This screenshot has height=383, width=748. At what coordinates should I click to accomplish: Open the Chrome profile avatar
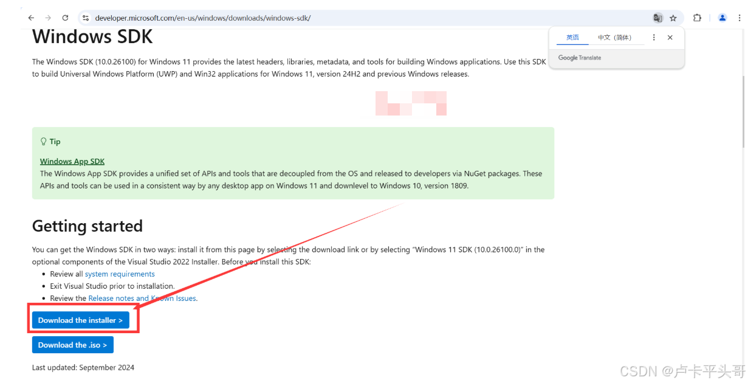(722, 18)
